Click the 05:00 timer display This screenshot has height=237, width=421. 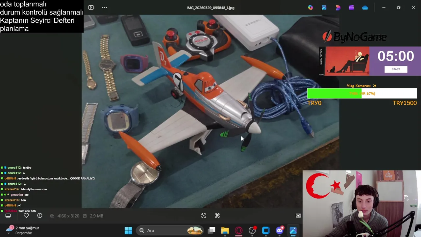[396, 56]
